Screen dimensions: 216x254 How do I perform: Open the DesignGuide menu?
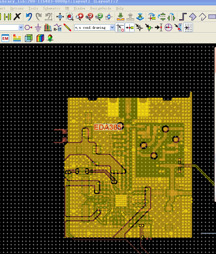(x=101, y=8)
